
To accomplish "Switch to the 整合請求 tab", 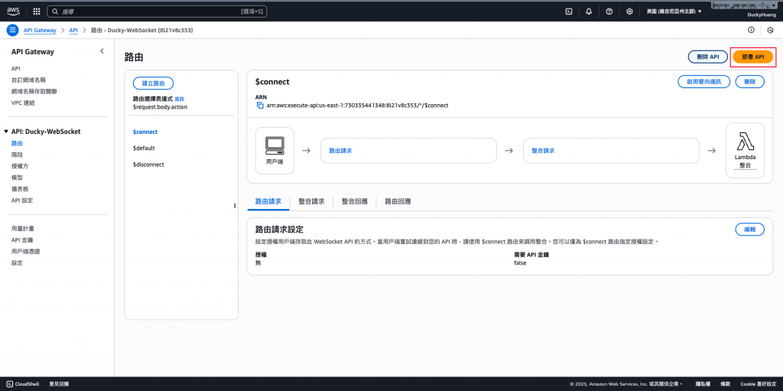I will (312, 201).
